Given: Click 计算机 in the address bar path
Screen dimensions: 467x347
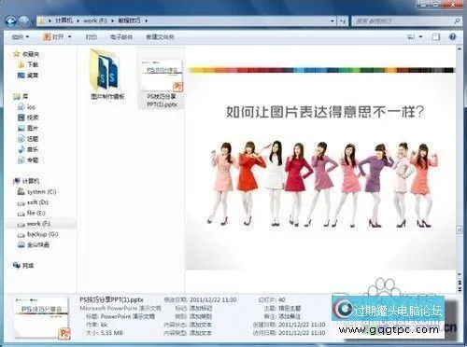Looking at the screenshot, I should click(64, 21).
